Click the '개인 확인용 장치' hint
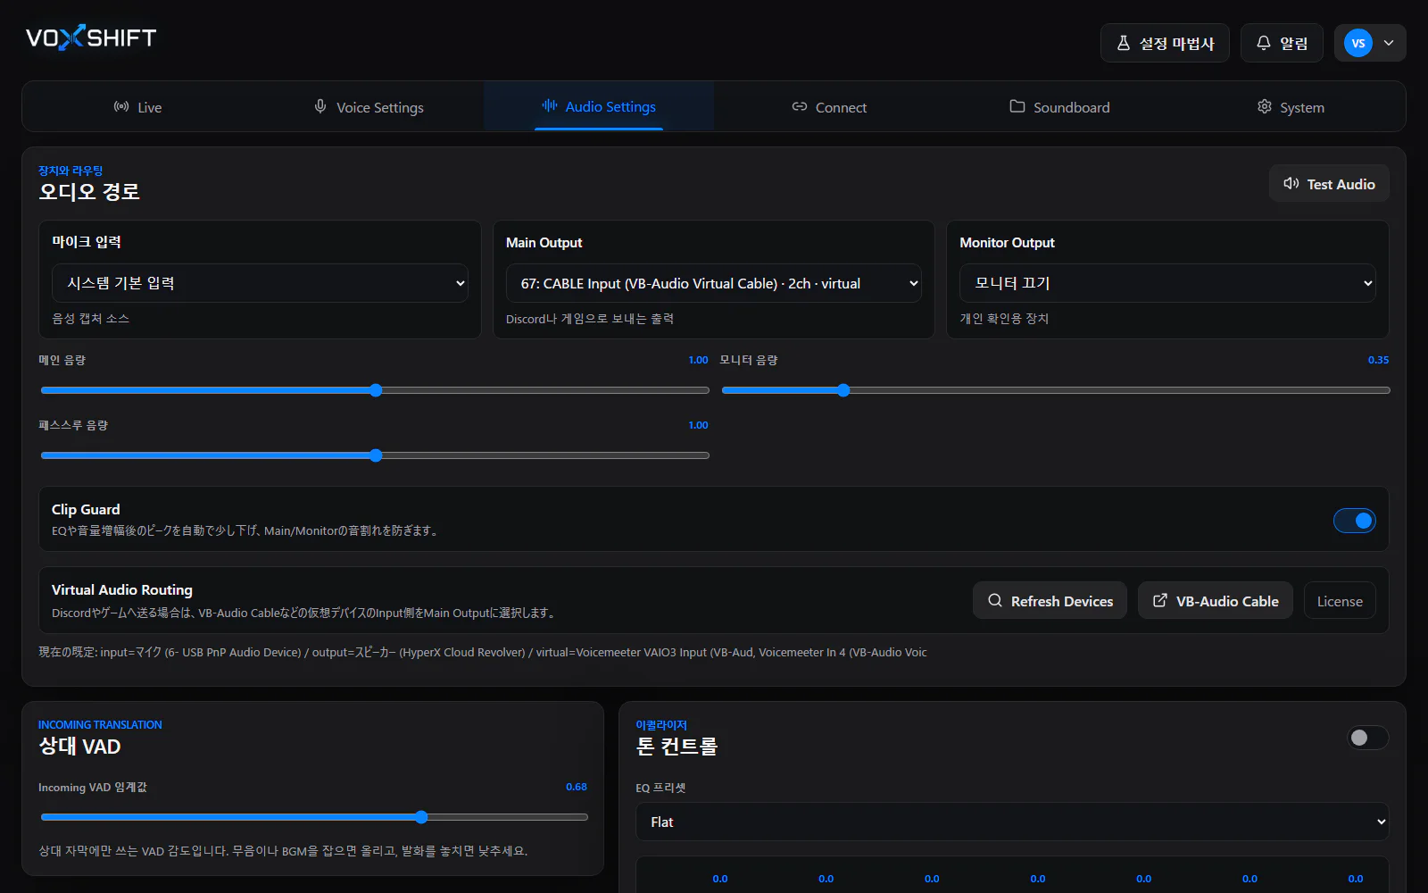 point(1004,319)
